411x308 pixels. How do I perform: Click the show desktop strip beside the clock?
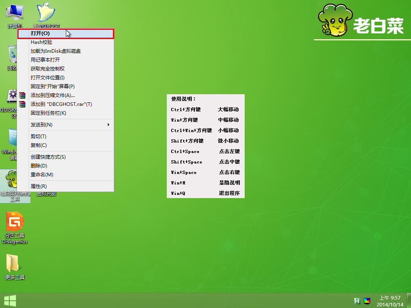(409, 301)
